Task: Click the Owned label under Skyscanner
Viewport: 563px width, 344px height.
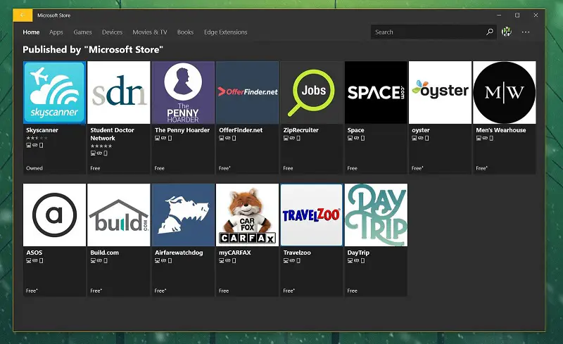Action: pos(34,168)
